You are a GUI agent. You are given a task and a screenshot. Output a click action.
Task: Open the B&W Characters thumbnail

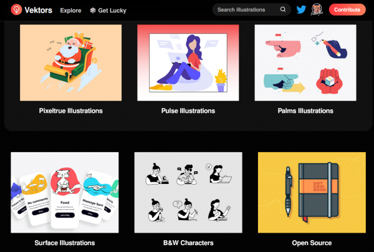pyautogui.click(x=188, y=193)
